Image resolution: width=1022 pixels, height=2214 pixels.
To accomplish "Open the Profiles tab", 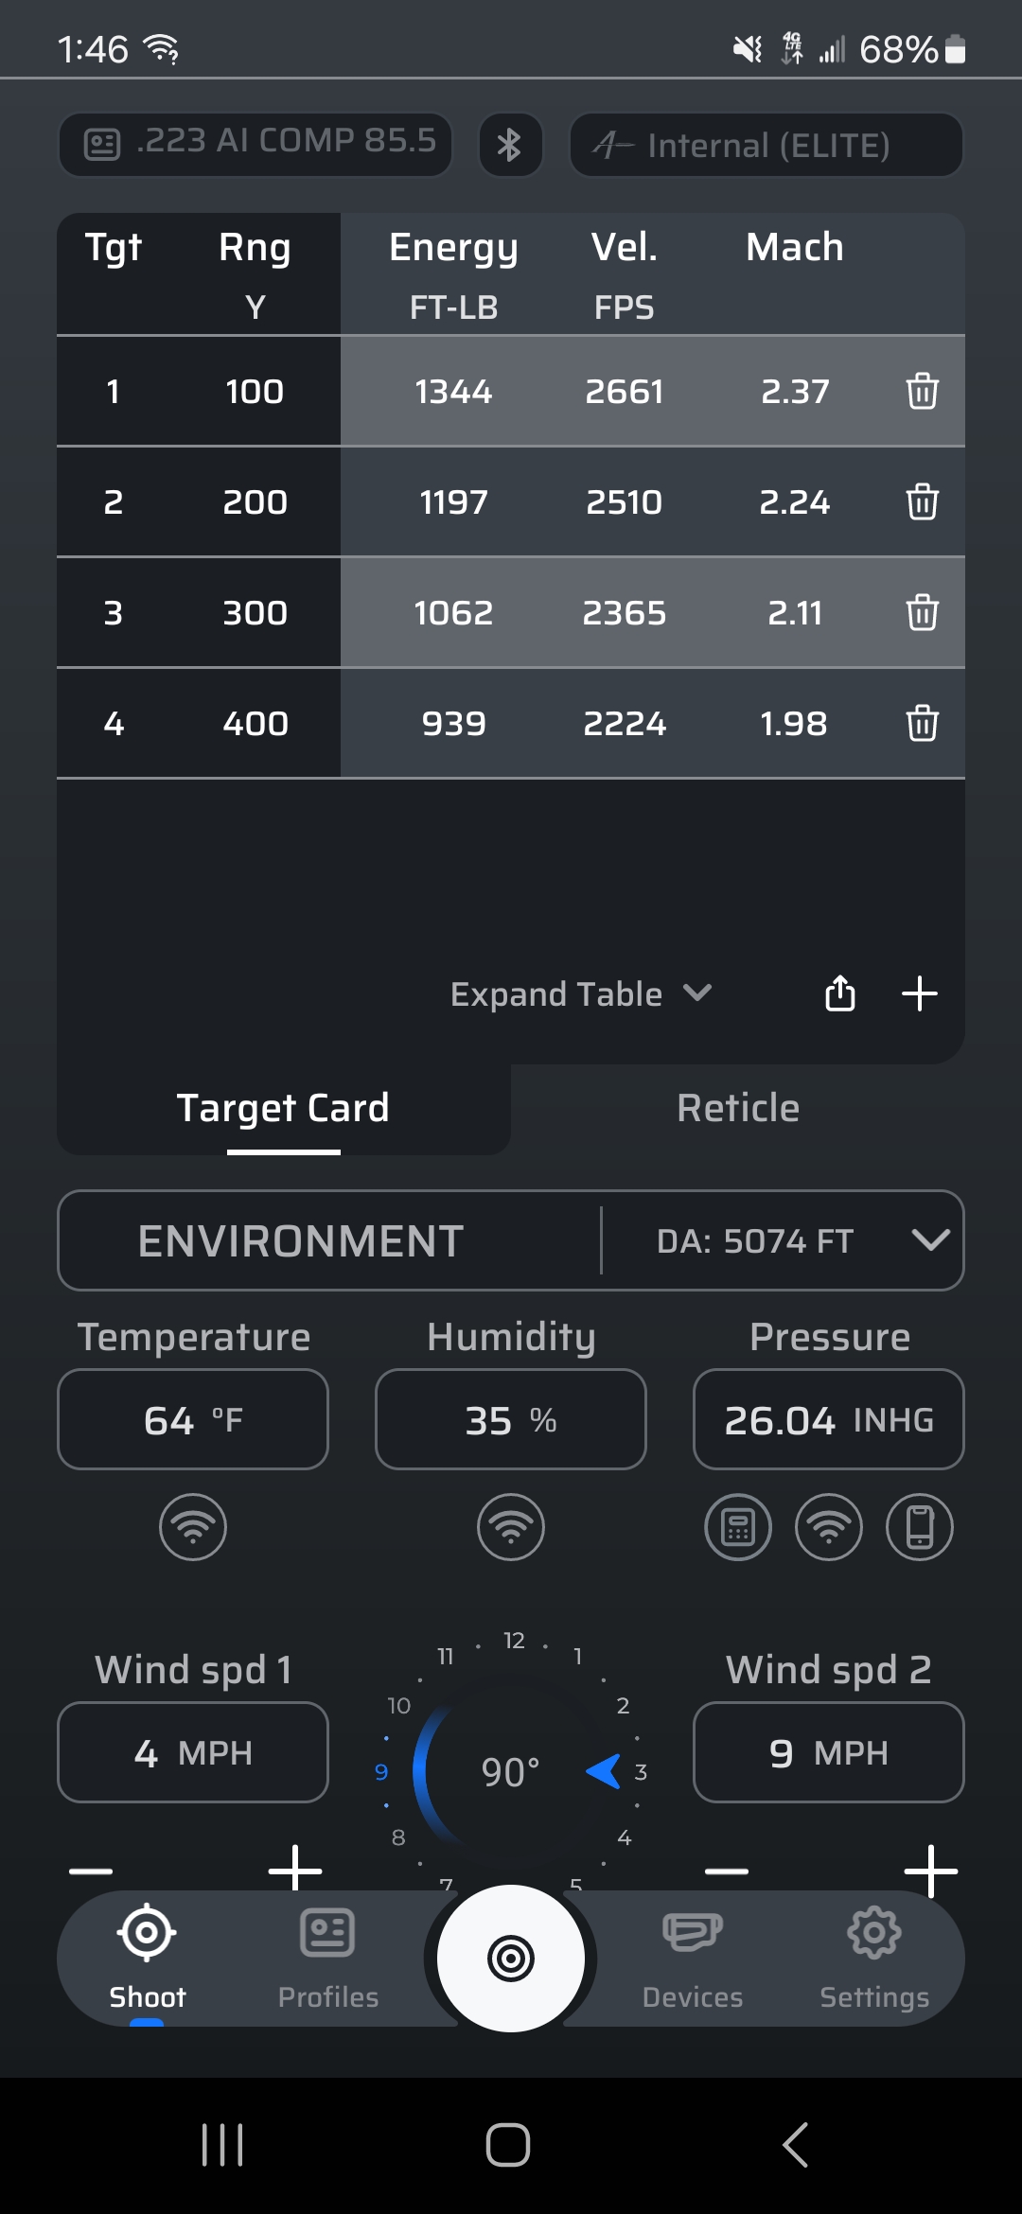I will tap(328, 1957).
